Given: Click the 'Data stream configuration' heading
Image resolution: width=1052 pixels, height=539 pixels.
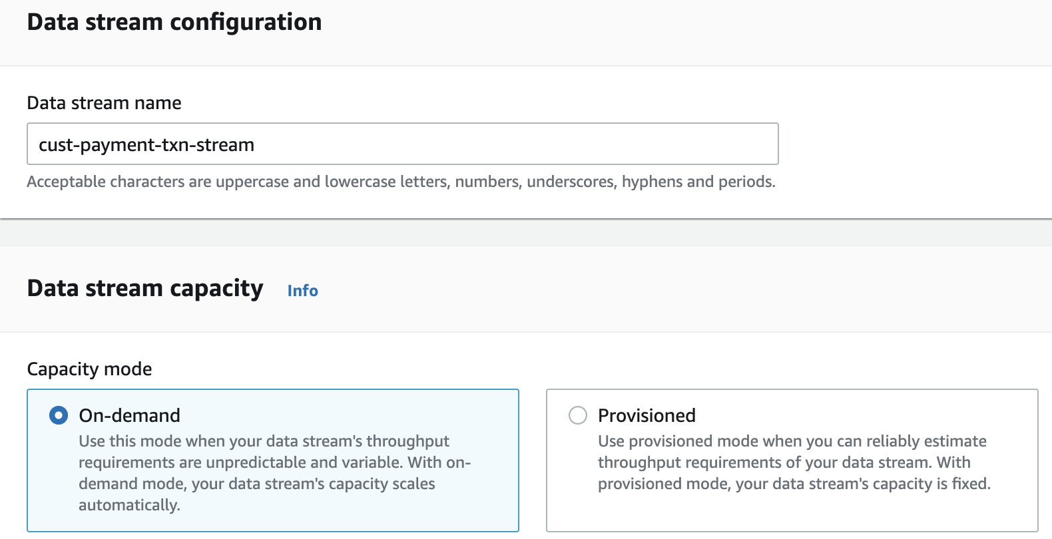Looking at the screenshot, I should click(x=174, y=22).
